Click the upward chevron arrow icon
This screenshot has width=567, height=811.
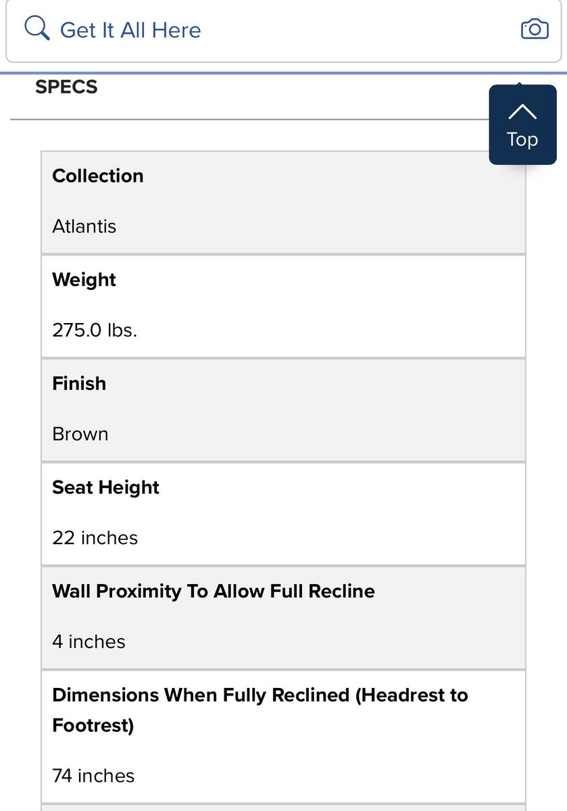(x=522, y=112)
